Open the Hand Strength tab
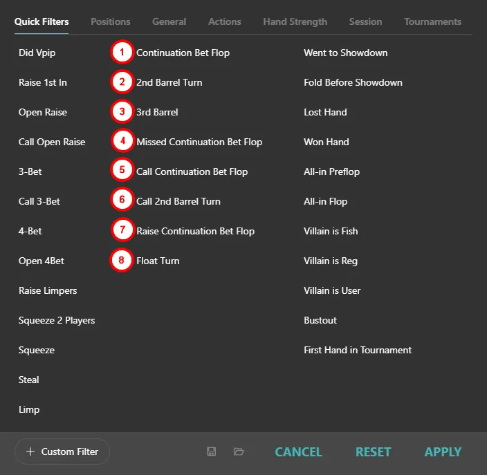Screen dimensions: 487x475 (295, 21)
